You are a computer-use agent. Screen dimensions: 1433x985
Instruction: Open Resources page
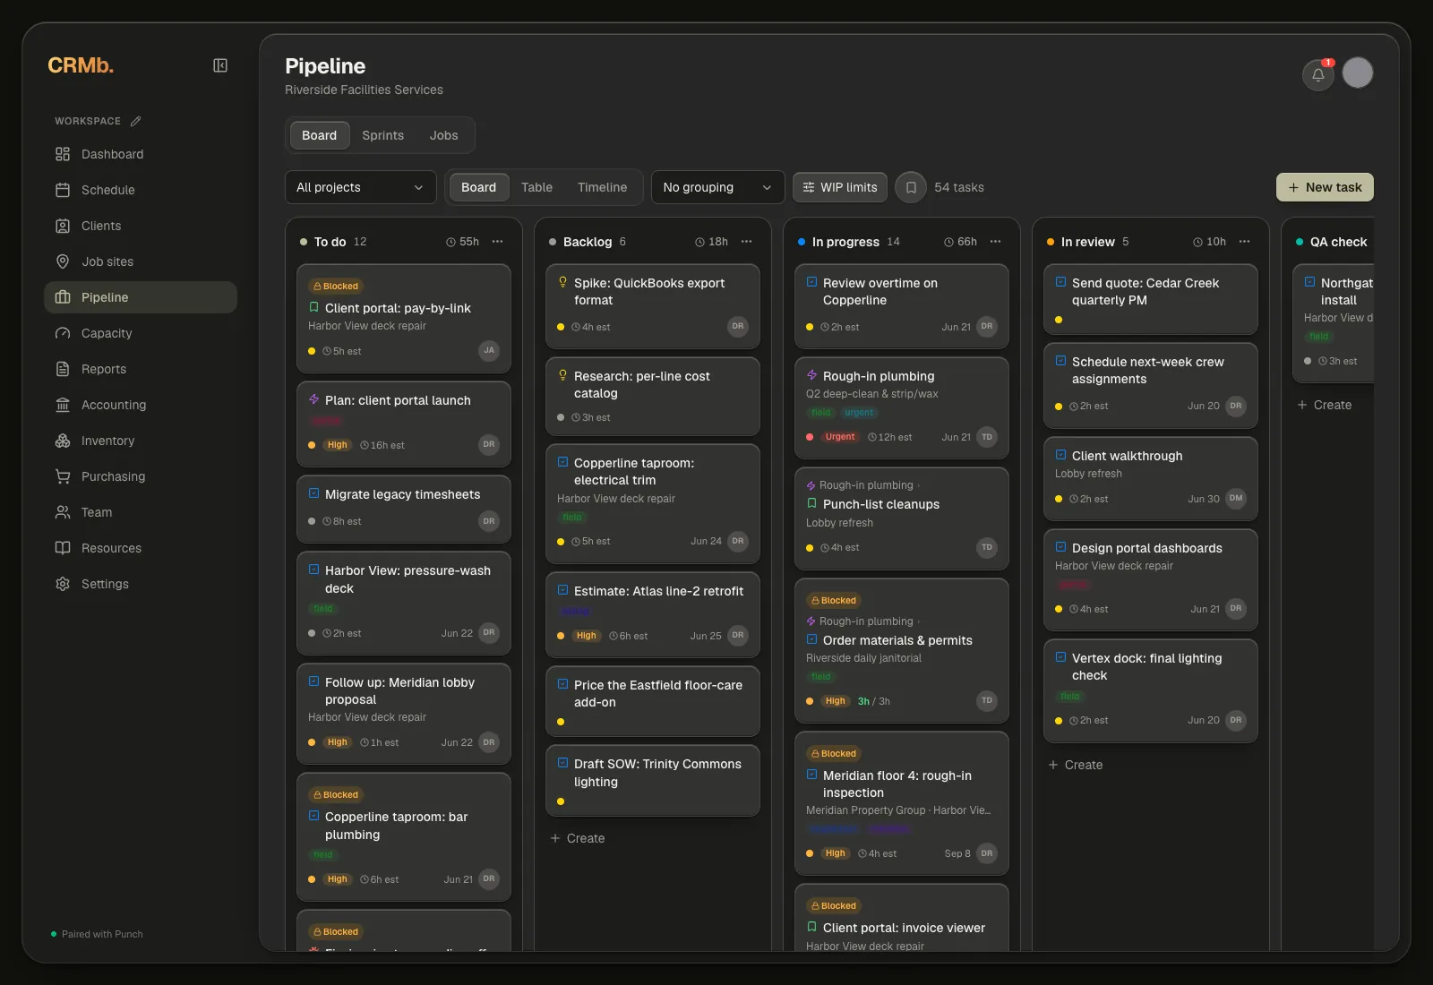pyautogui.click(x=141, y=548)
